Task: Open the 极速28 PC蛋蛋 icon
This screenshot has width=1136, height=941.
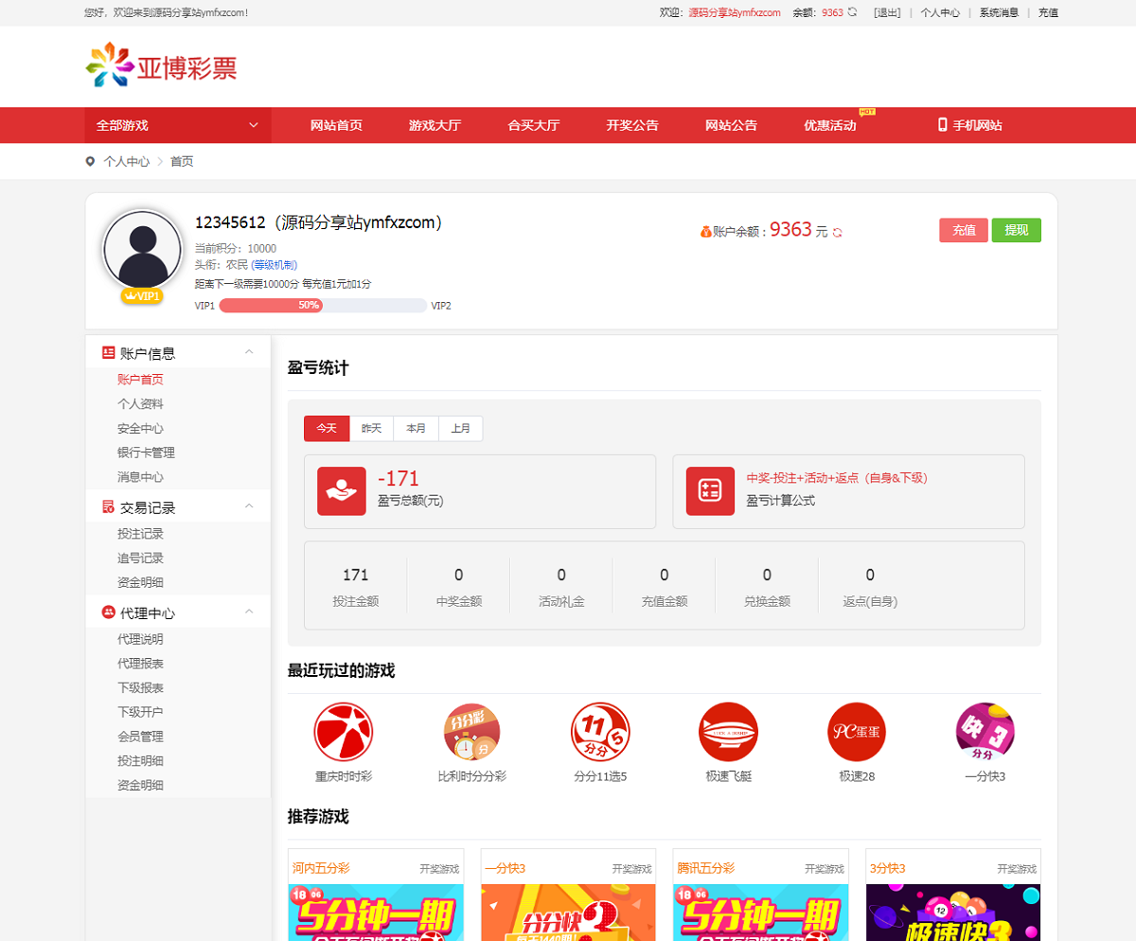Action: point(856,732)
